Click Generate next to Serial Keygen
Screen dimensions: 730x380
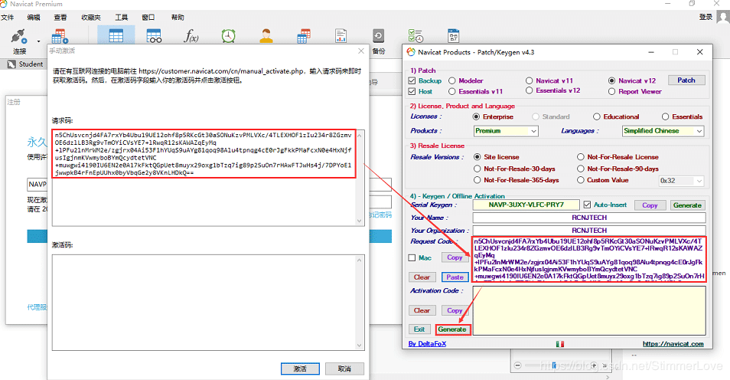click(x=687, y=205)
